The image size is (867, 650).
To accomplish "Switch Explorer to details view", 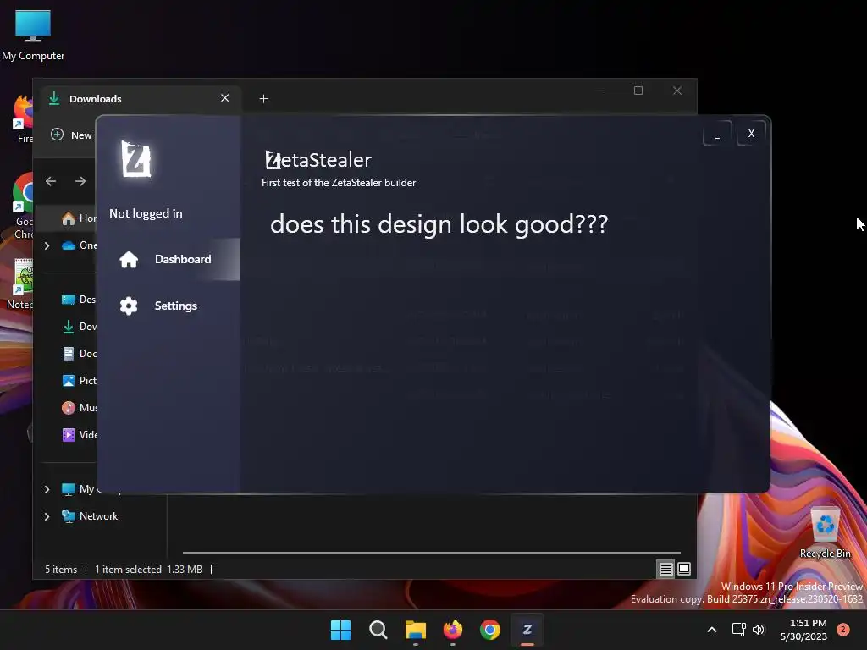I will [x=665, y=569].
